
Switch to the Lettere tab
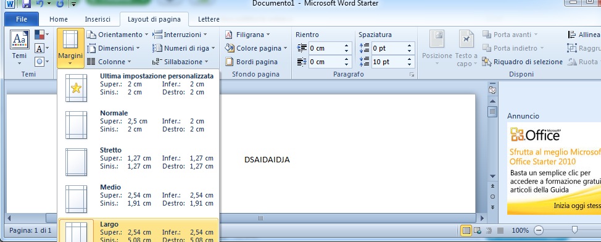(209, 19)
